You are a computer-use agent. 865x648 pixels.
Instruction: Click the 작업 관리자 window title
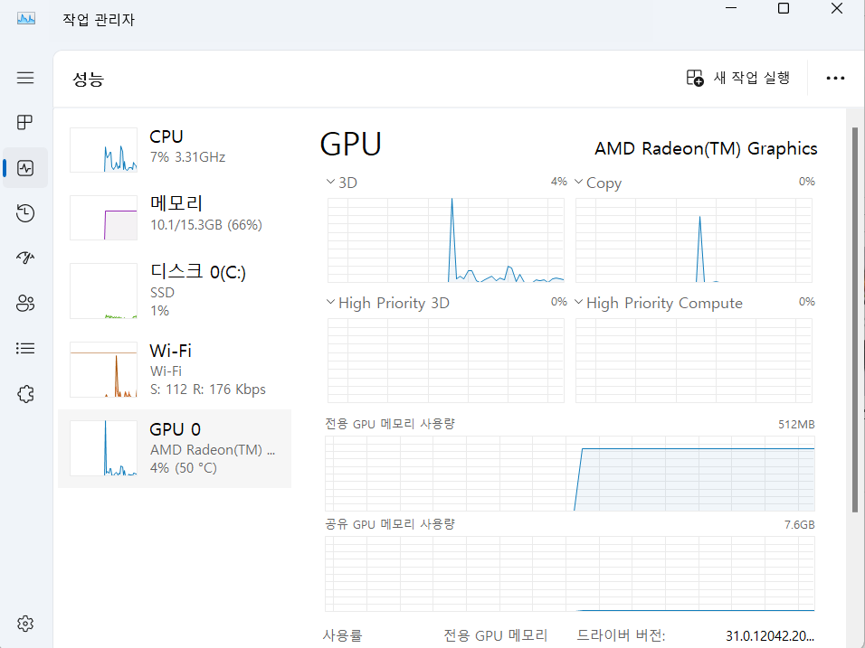pyautogui.click(x=99, y=20)
